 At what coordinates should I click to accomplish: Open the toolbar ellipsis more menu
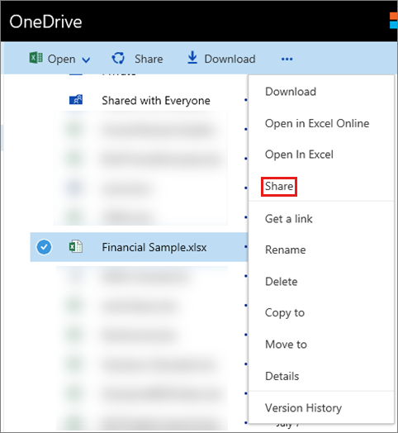(x=287, y=59)
